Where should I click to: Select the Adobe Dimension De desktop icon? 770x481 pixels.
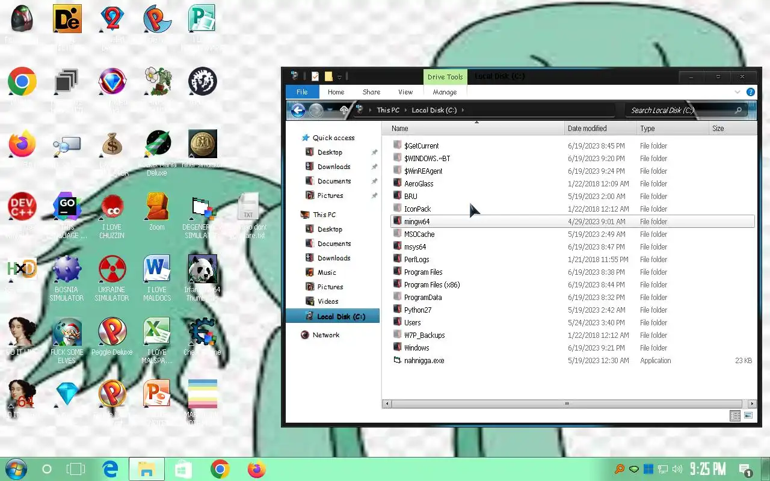[x=67, y=19]
